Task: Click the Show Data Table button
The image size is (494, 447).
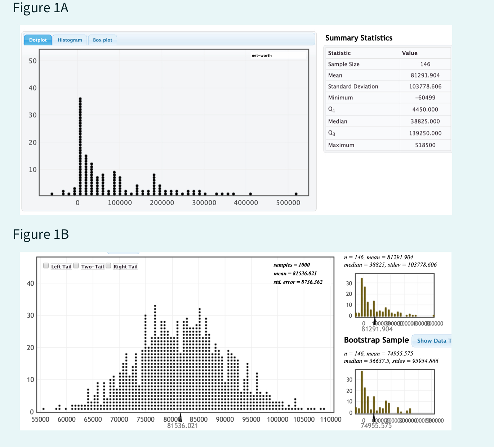Action: point(432,341)
